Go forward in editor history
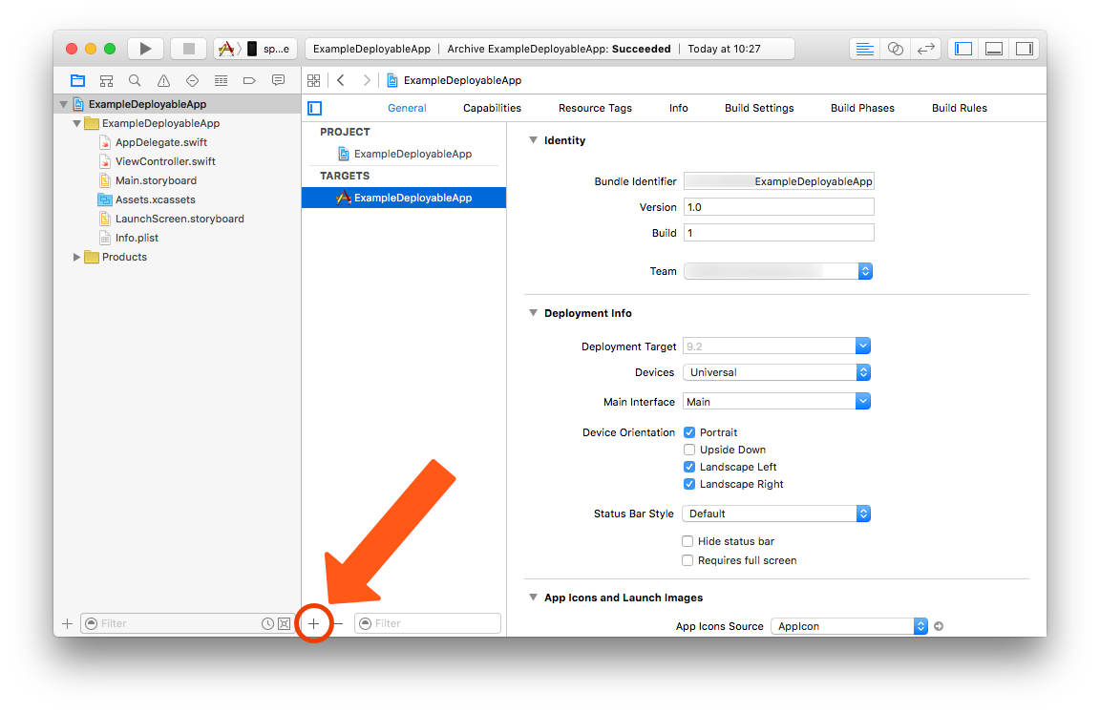 (x=367, y=80)
